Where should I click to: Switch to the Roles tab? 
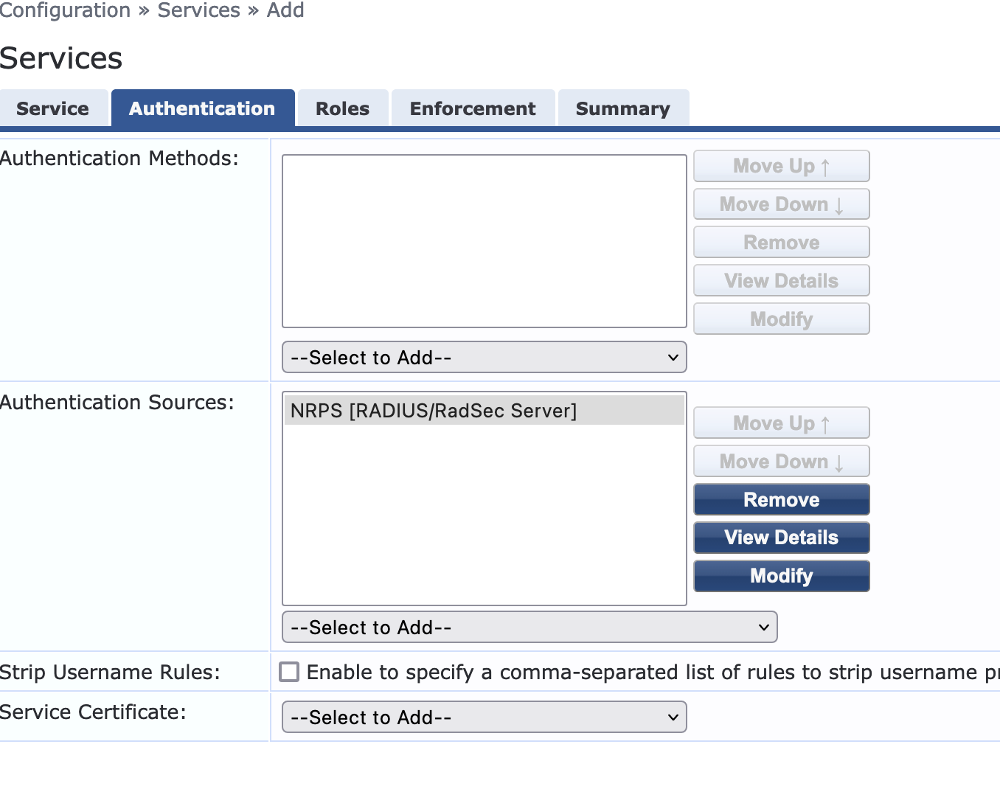tap(342, 108)
